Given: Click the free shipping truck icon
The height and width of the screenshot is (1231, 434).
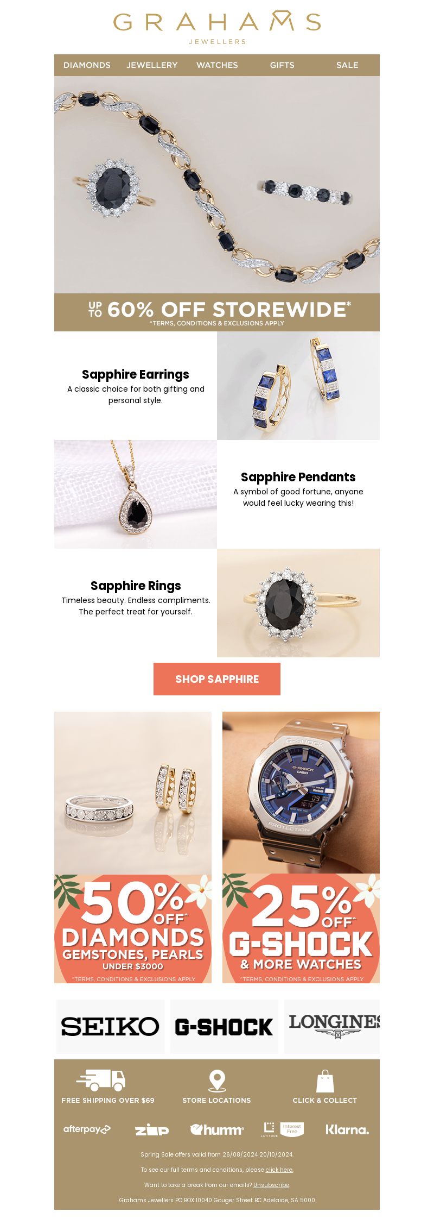Looking at the screenshot, I should coord(101,1080).
